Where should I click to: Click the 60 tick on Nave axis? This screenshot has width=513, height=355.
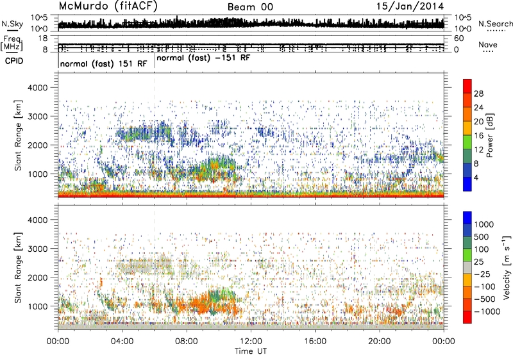pyautogui.click(x=458, y=38)
